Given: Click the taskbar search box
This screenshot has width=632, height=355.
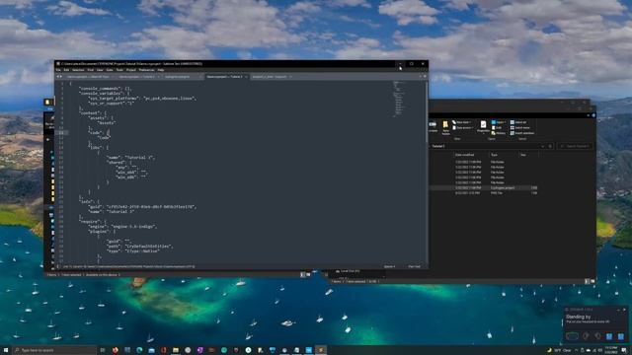Looking at the screenshot, I should (54, 350).
